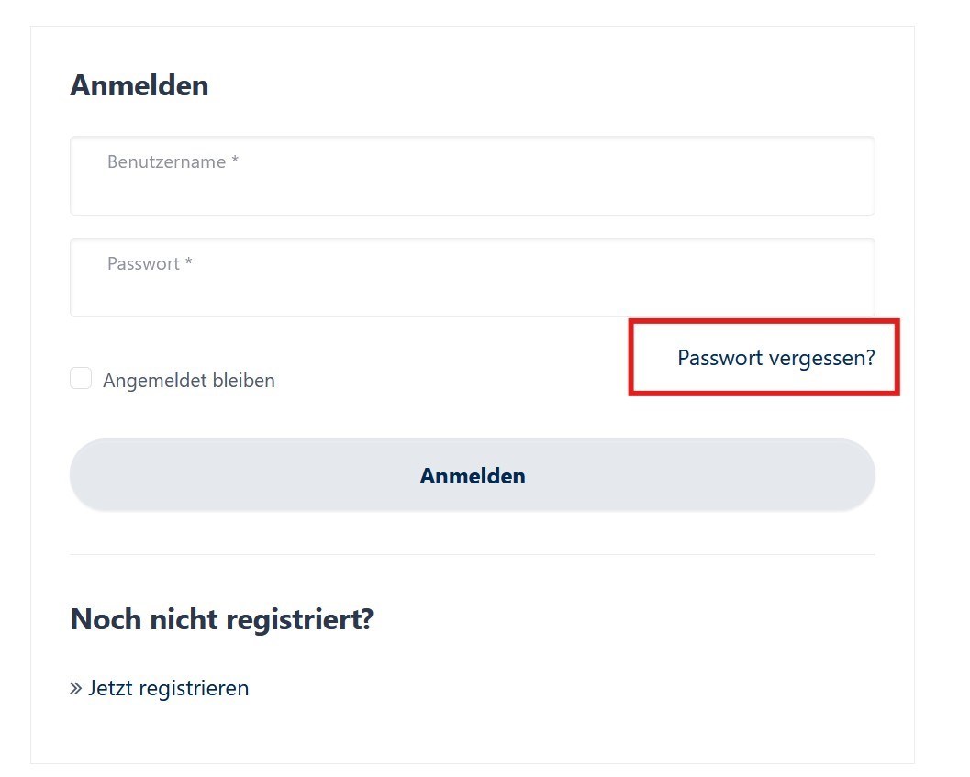This screenshot has height=777, width=970.
Task: Select the Anmelden heading
Action: (x=139, y=85)
